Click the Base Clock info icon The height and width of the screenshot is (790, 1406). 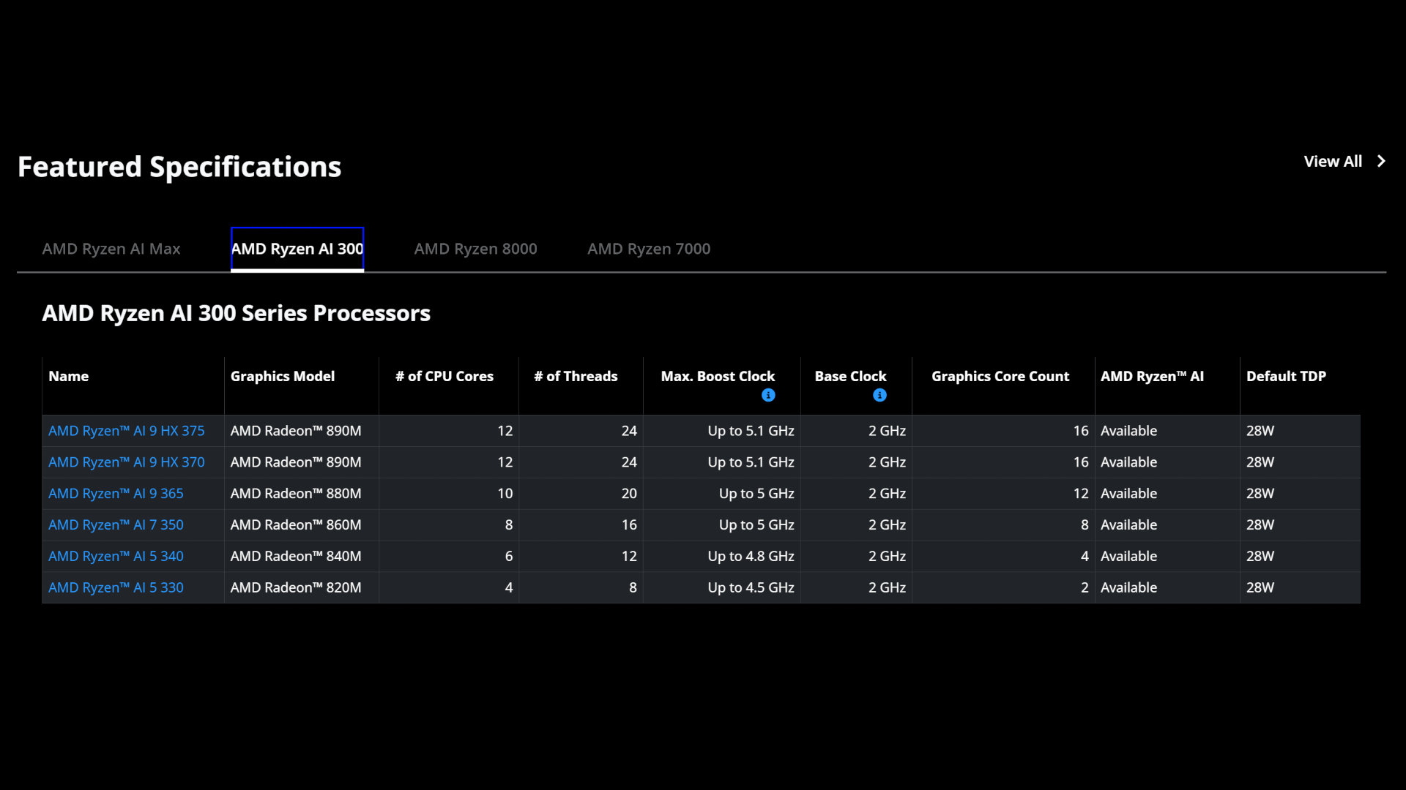(879, 395)
